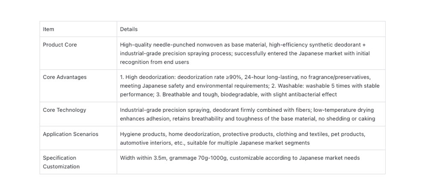Select the 'Product Core' row label
Viewport: 427px width, 192px height.
coord(60,45)
